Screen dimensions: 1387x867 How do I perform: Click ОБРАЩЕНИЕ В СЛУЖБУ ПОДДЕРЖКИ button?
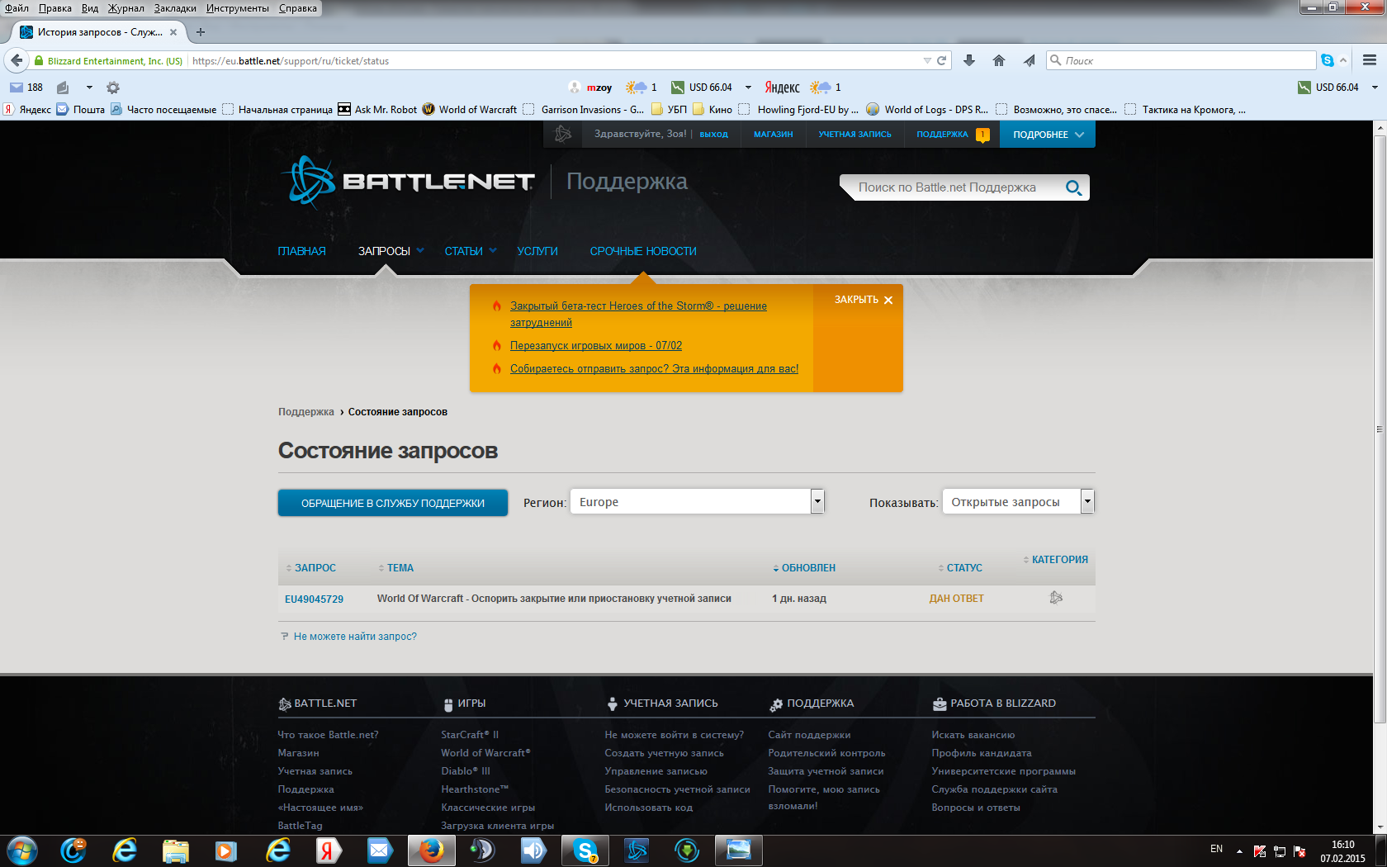point(393,503)
